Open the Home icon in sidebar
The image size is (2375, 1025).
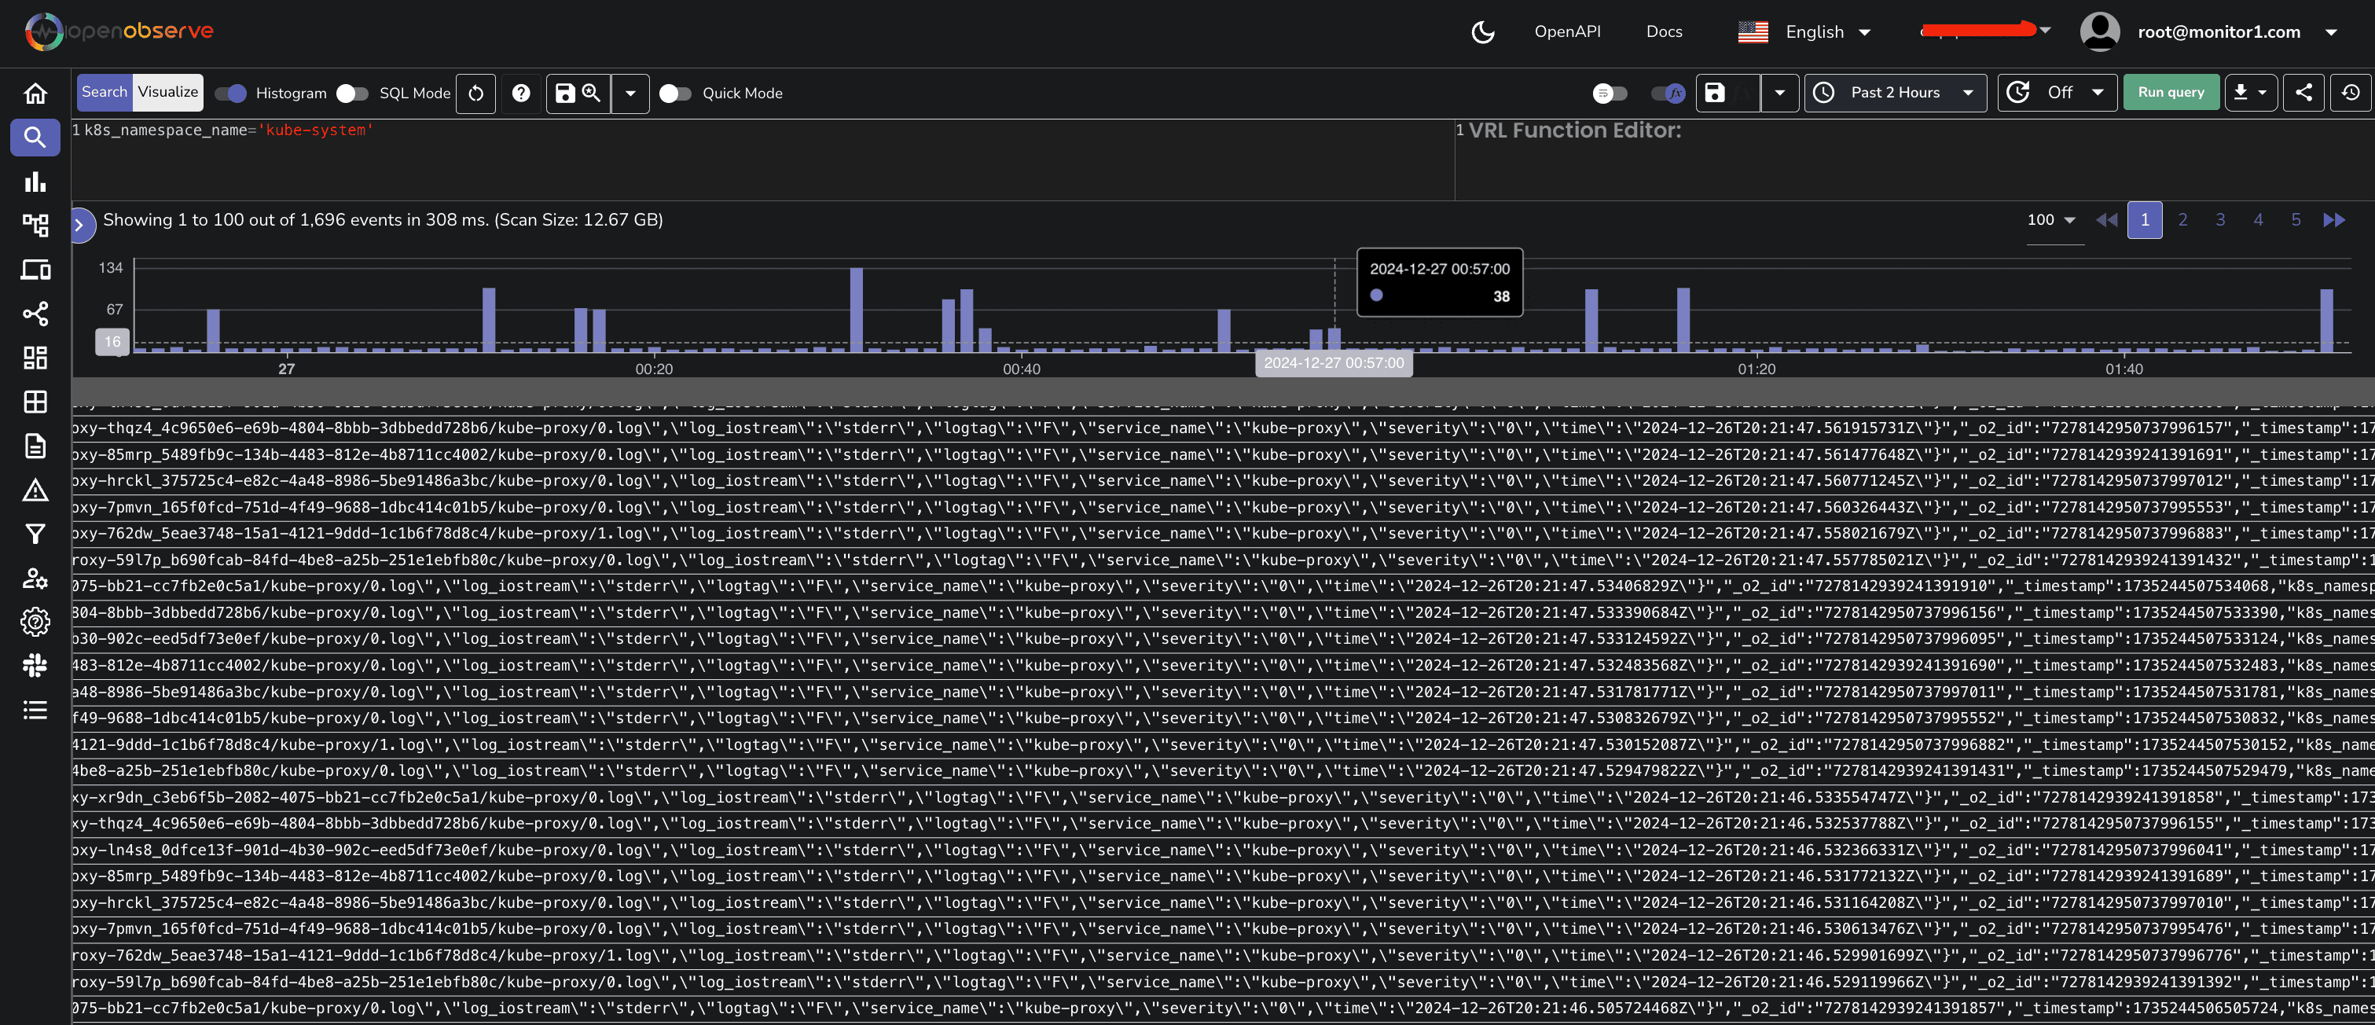tap(35, 93)
